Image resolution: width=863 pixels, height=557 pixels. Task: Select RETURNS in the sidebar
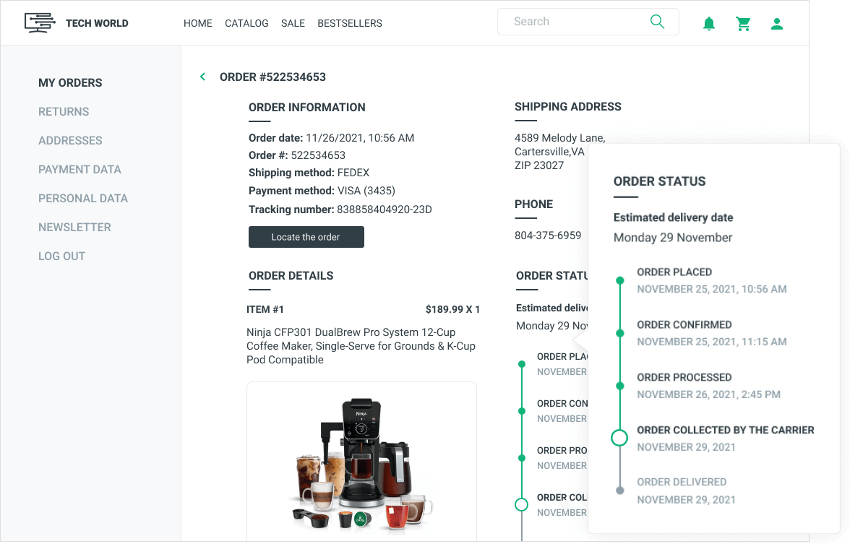[x=64, y=111]
